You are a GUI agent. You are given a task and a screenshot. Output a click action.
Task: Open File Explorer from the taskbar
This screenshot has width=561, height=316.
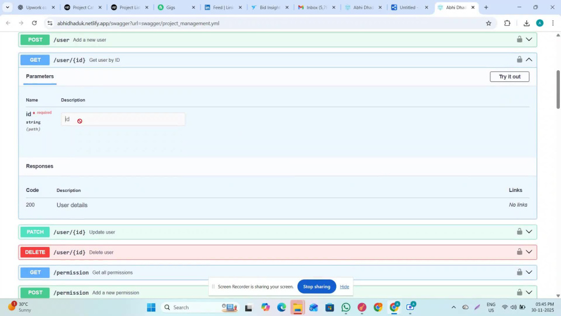(x=297, y=307)
